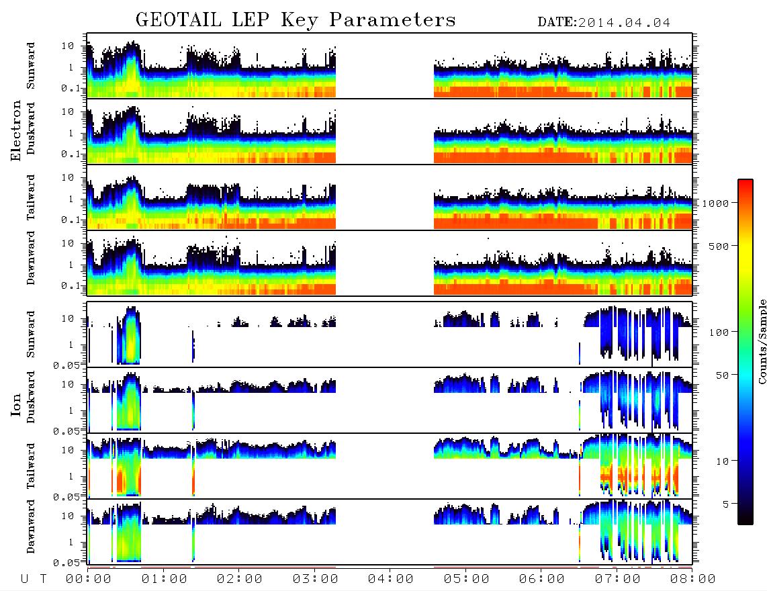
Task: Select the Electron Dawnward panel label
Action: pos(31,258)
